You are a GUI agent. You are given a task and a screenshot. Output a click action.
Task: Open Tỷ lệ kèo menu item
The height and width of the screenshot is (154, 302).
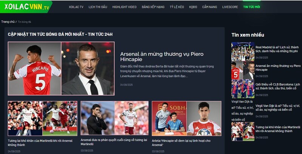pos(177,7)
